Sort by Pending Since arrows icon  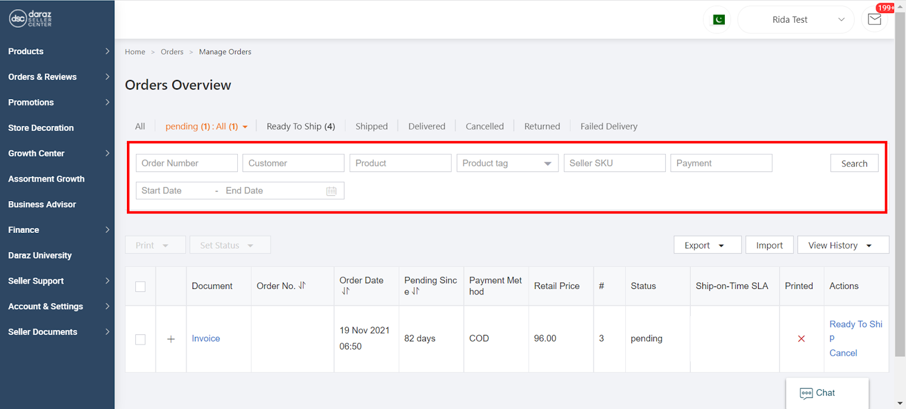416,291
